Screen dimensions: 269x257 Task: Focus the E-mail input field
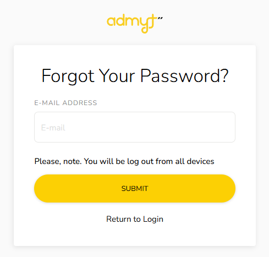tap(135, 127)
